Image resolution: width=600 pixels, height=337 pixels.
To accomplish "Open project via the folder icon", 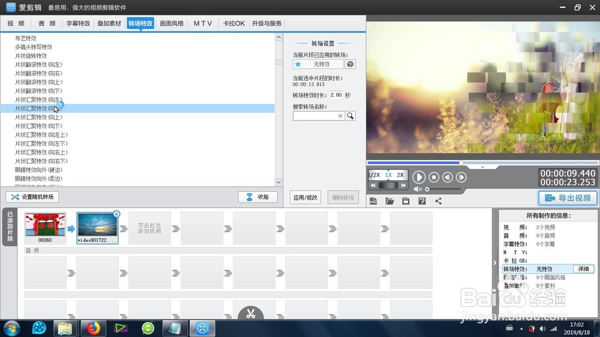I will [x=389, y=201].
